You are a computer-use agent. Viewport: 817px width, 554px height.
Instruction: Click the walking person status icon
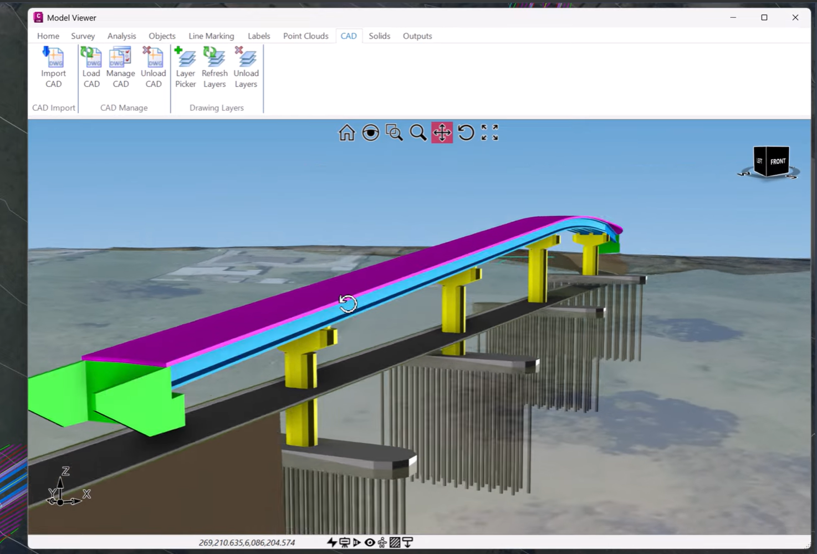tap(382, 542)
